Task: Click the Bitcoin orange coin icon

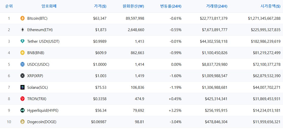Action: tap(22, 18)
